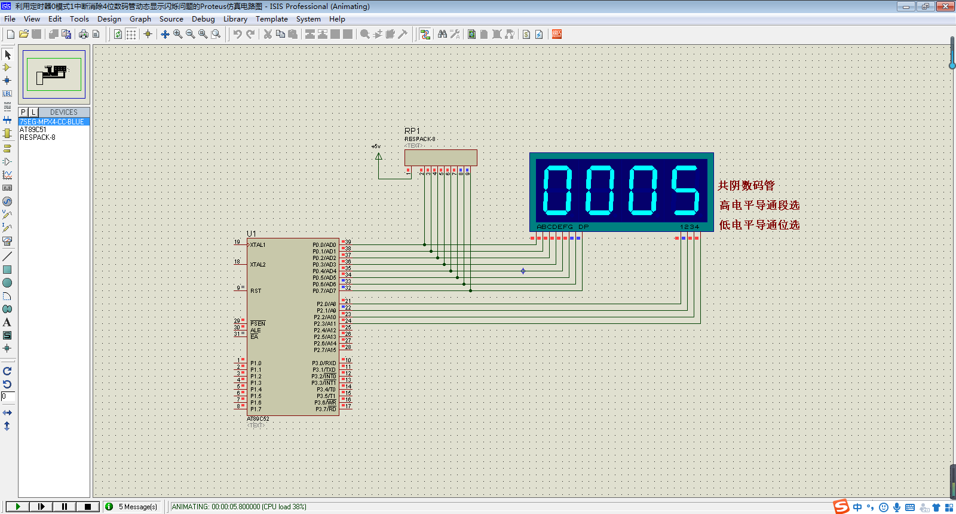Create a New Design file
956x514 pixels.
[x=11, y=34]
